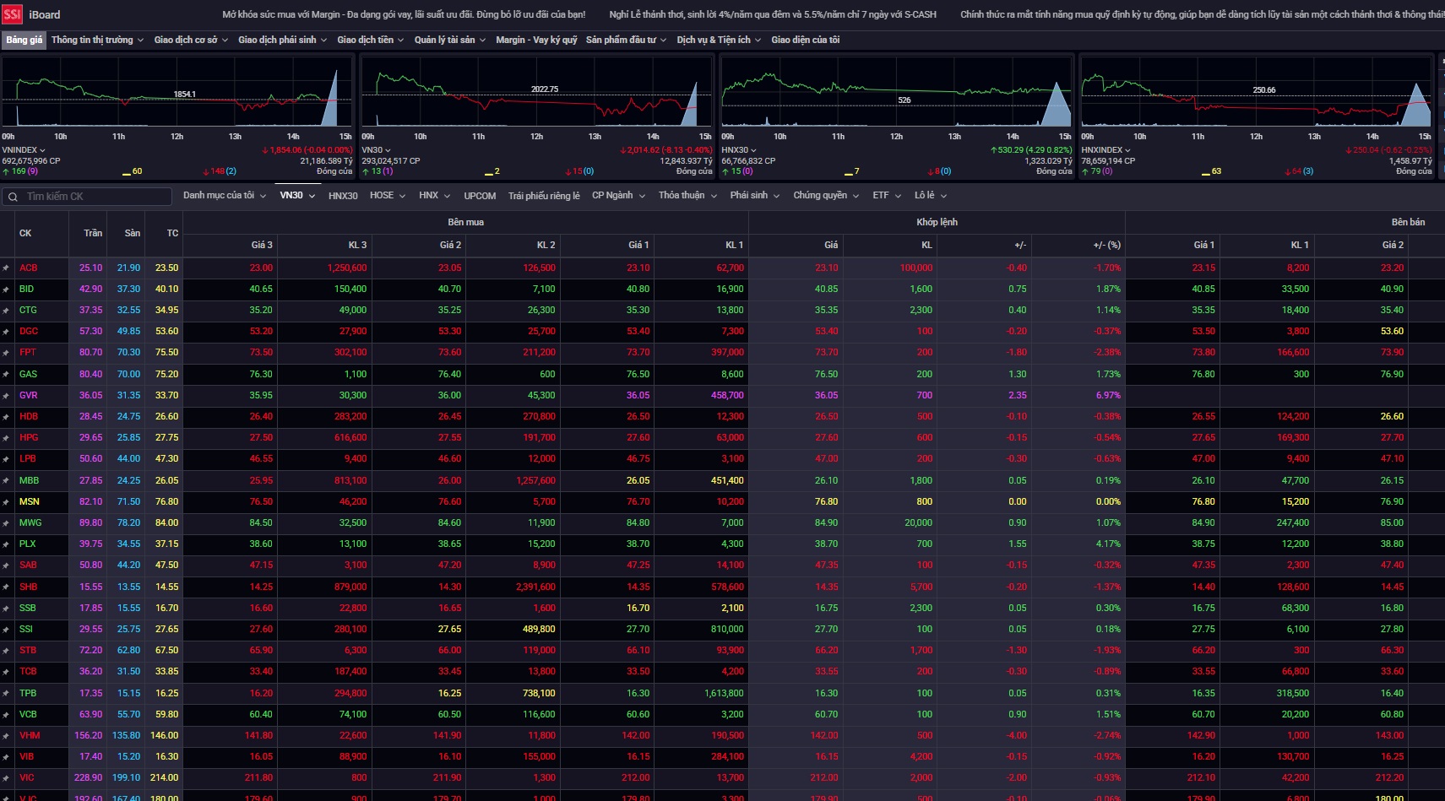Pin the HPG stock row
The height and width of the screenshot is (801, 1445).
pyautogui.click(x=6, y=438)
